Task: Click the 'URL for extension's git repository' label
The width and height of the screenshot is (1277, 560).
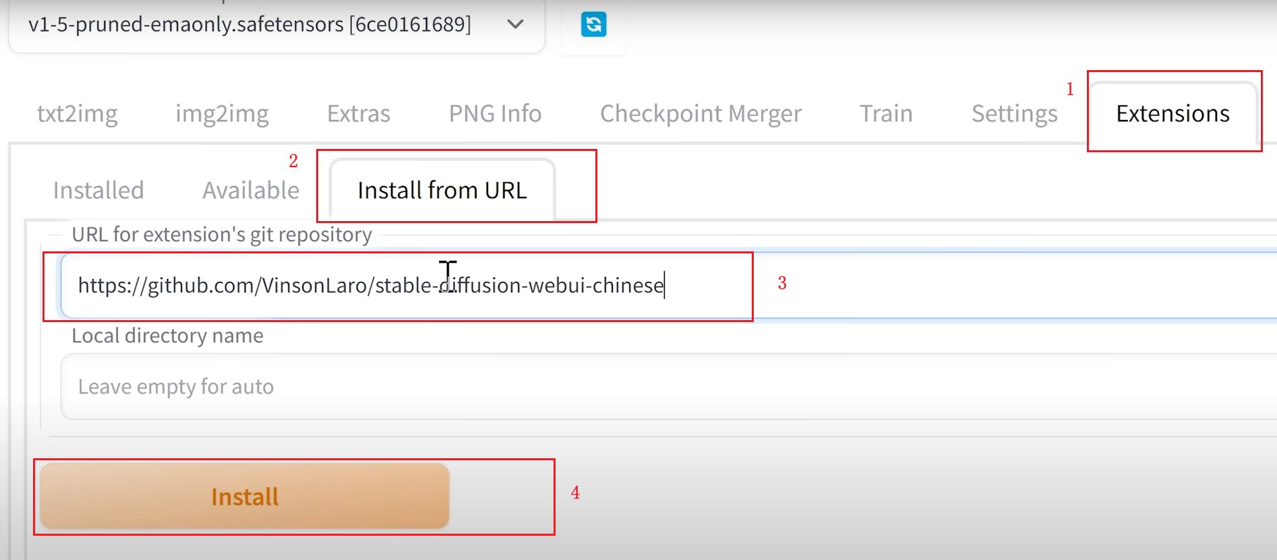Action: pyautogui.click(x=222, y=235)
